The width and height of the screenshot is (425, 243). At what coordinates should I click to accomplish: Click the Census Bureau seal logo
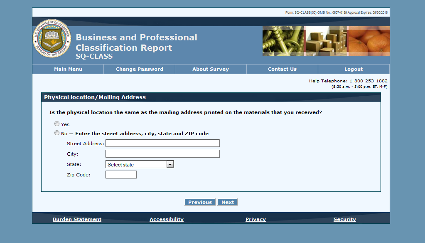[52, 39]
